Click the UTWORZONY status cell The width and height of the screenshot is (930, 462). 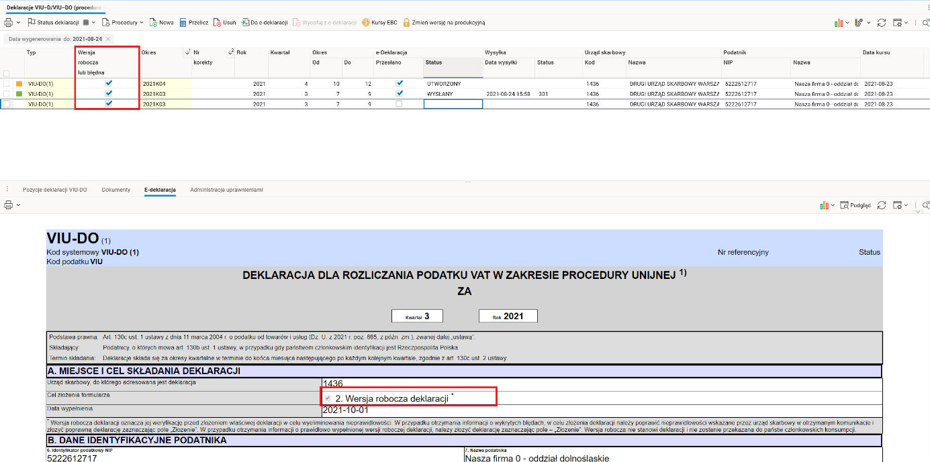coord(453,84)
